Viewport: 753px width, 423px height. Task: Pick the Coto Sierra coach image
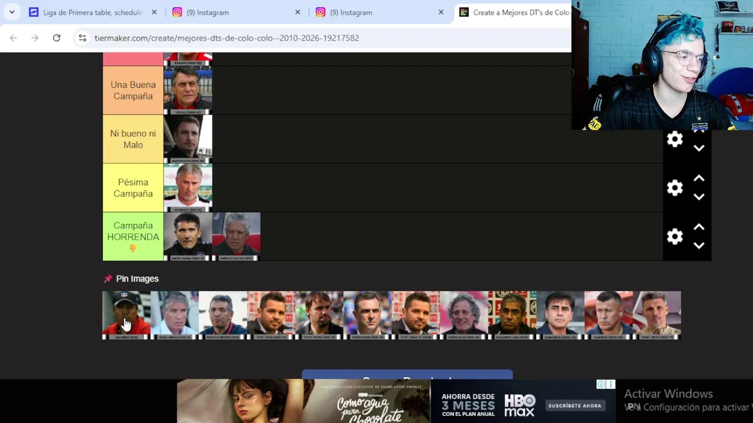(319, 315)
